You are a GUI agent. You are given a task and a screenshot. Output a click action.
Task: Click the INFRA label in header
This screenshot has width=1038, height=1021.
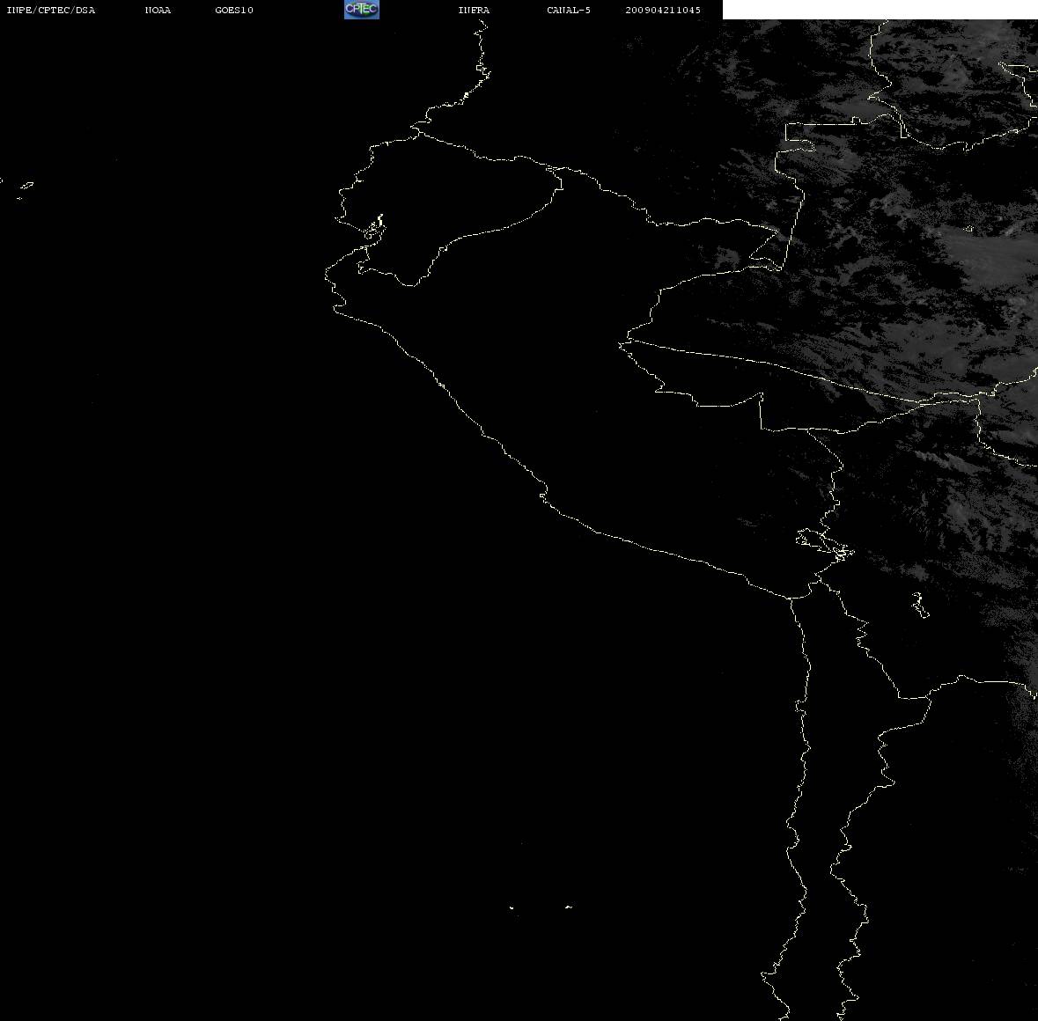(x=474, y=10)
